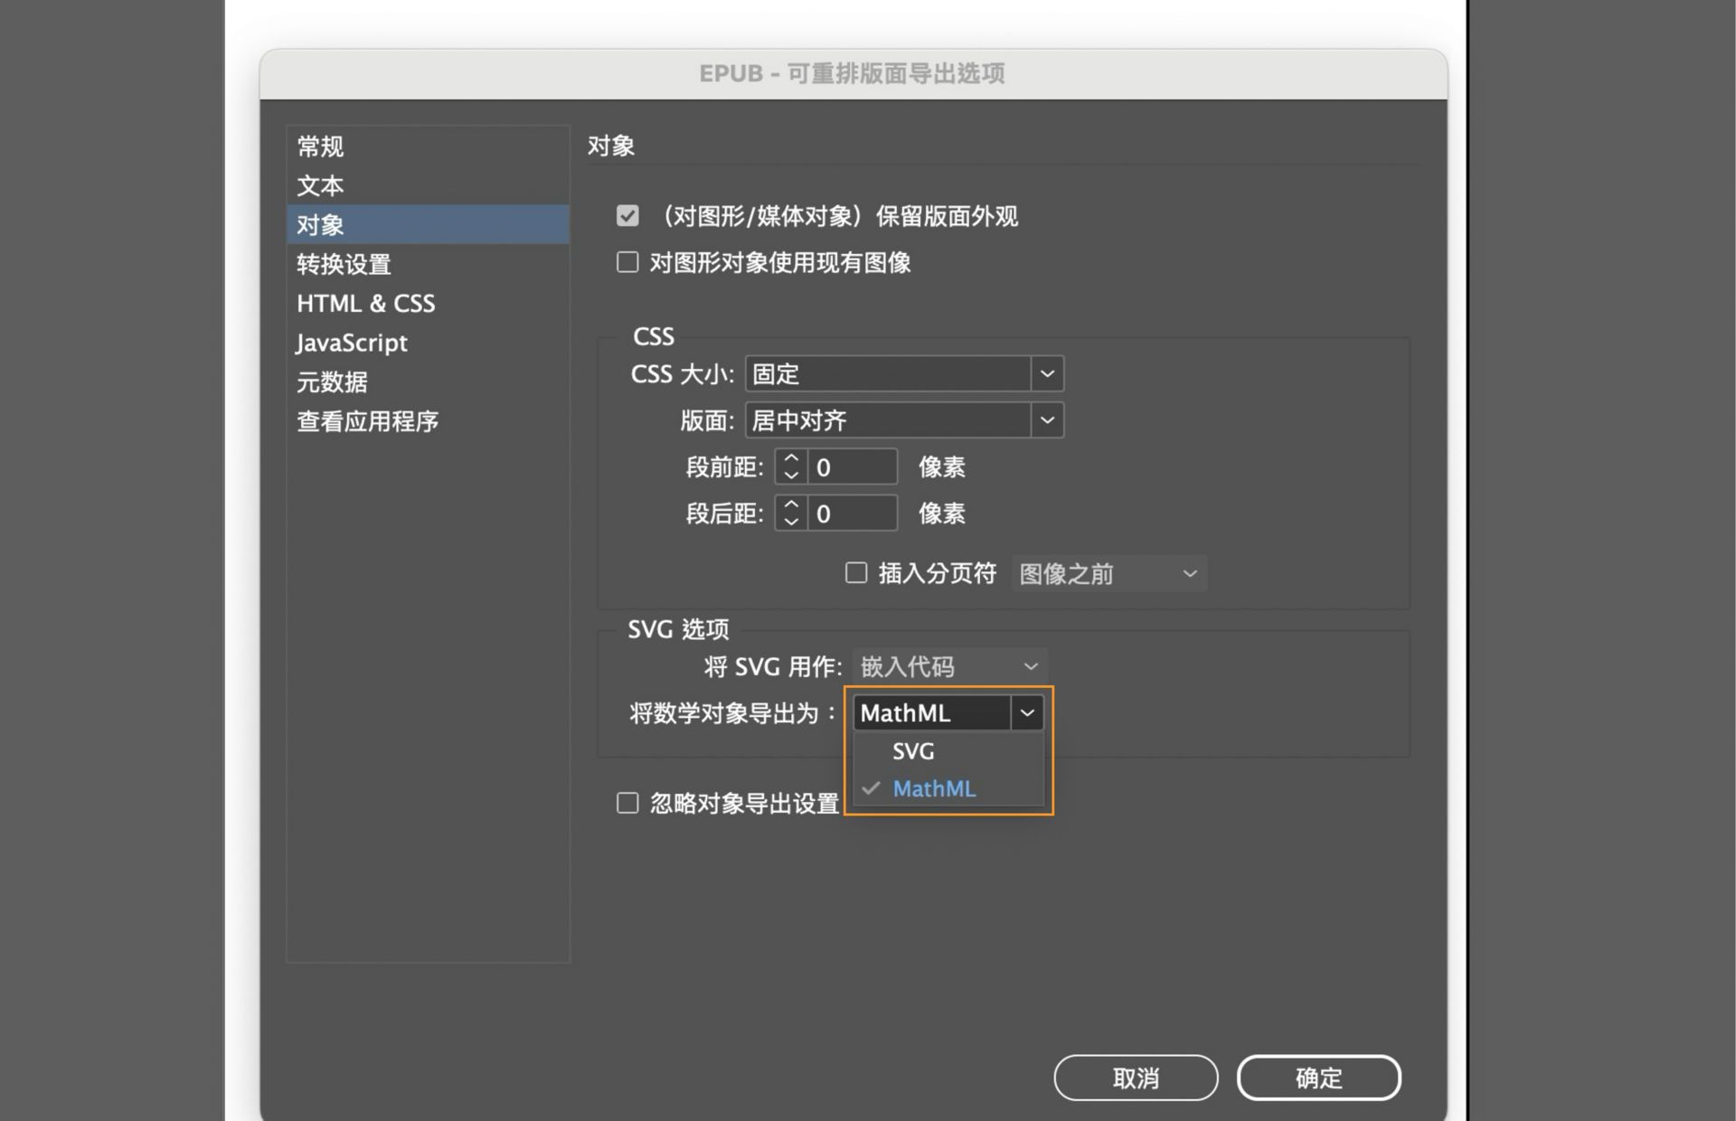
Task: Check 忽略对象导出设置
Action: (x=627, y=802)
